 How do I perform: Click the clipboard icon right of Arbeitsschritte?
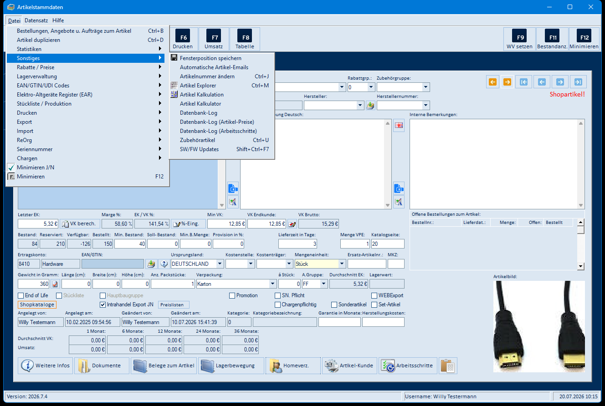(448, 365)
